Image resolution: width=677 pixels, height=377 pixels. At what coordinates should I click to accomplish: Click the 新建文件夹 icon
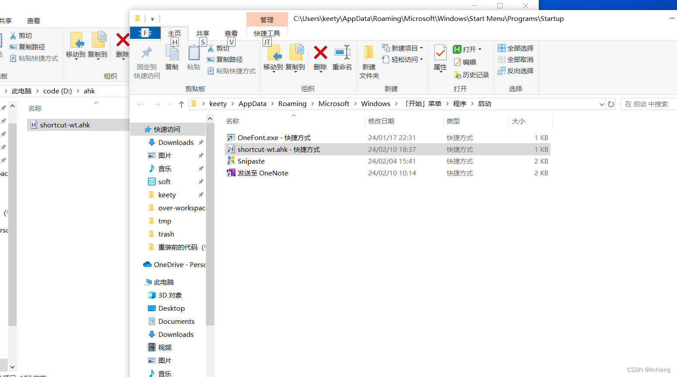click(x=369, y=53)
